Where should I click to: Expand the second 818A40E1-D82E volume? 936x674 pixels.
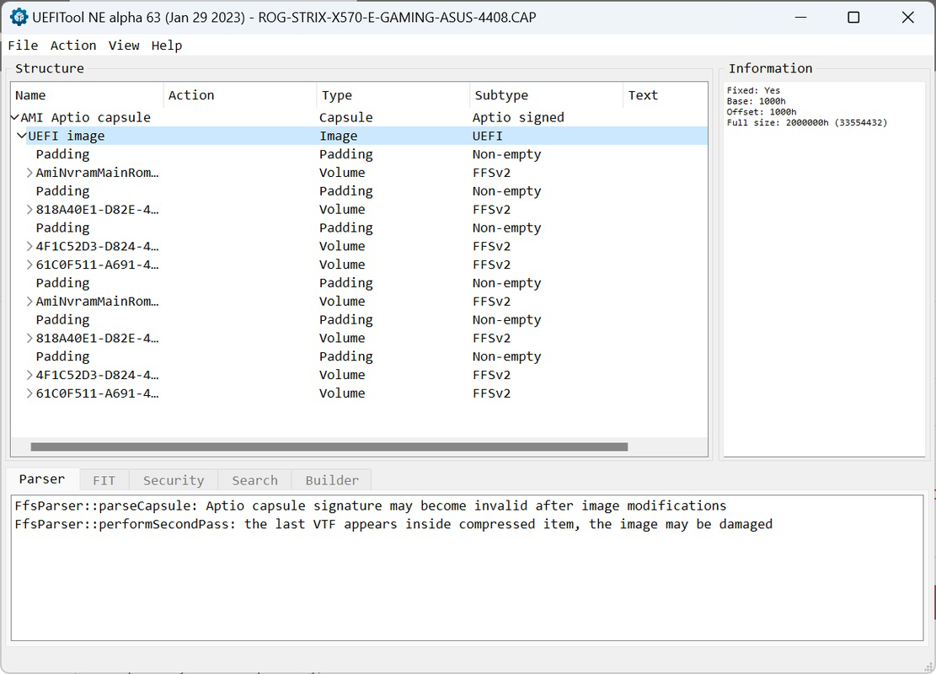[x=29, y=339]
